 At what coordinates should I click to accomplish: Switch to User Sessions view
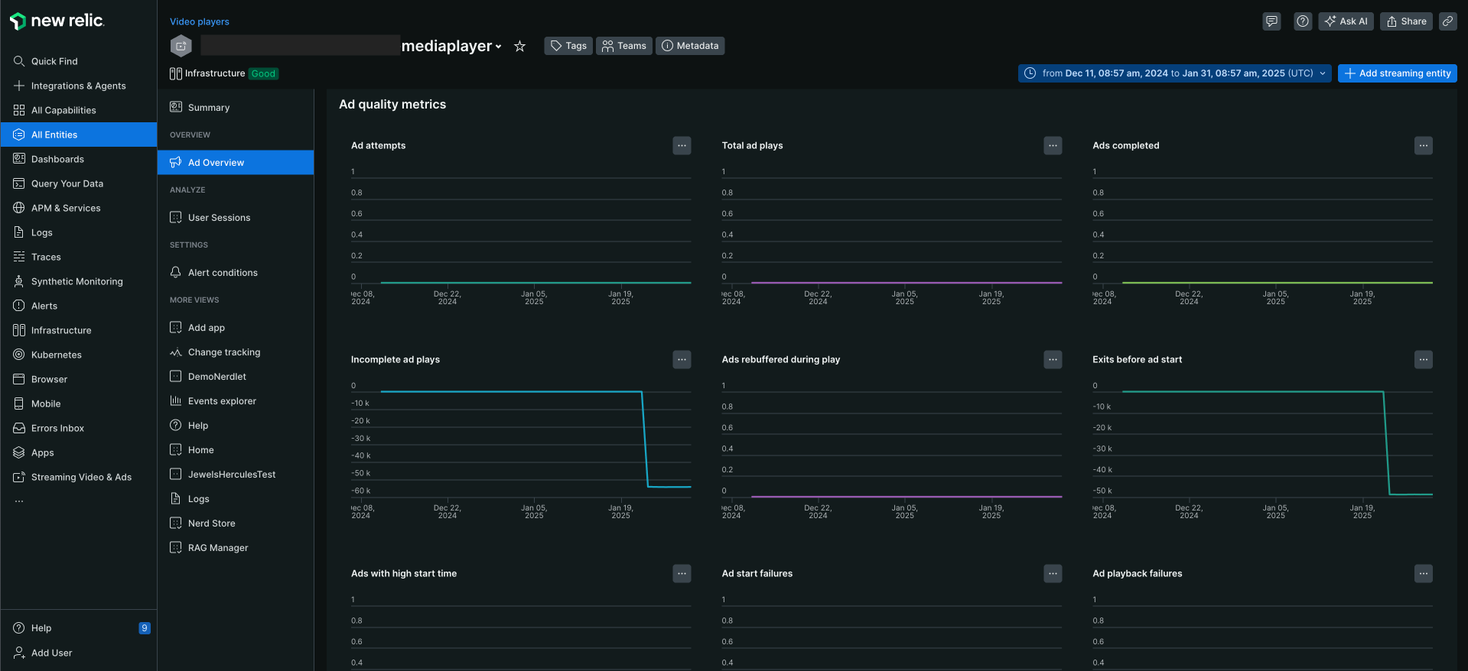(219, 218)
